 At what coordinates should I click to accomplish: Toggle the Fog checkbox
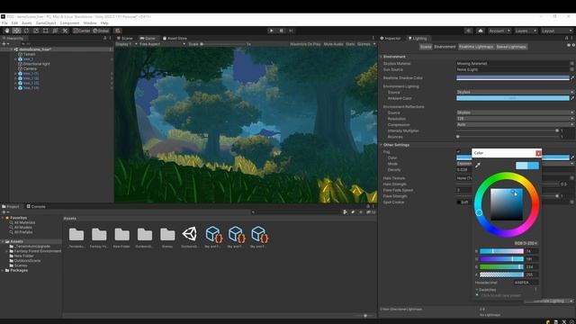tap(458, 152)
